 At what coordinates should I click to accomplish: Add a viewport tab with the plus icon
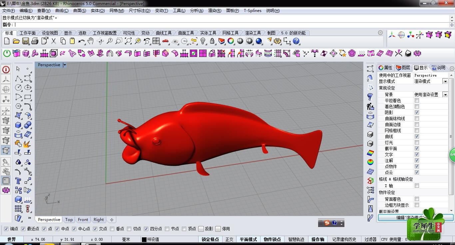(112, 220)
